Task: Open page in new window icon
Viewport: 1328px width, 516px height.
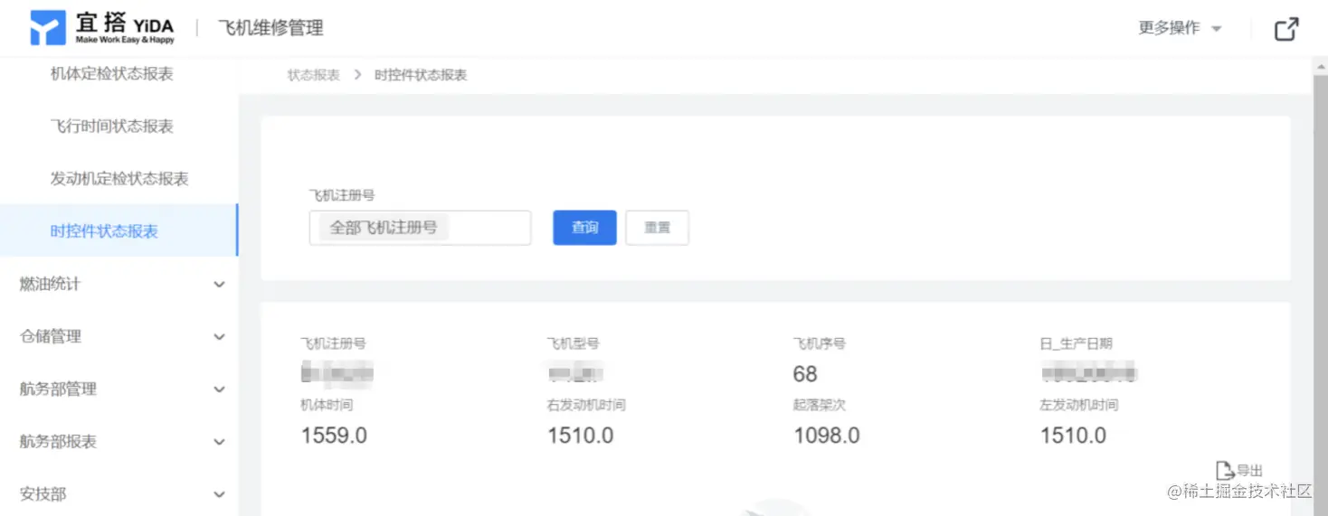Action: [1286, 29]
